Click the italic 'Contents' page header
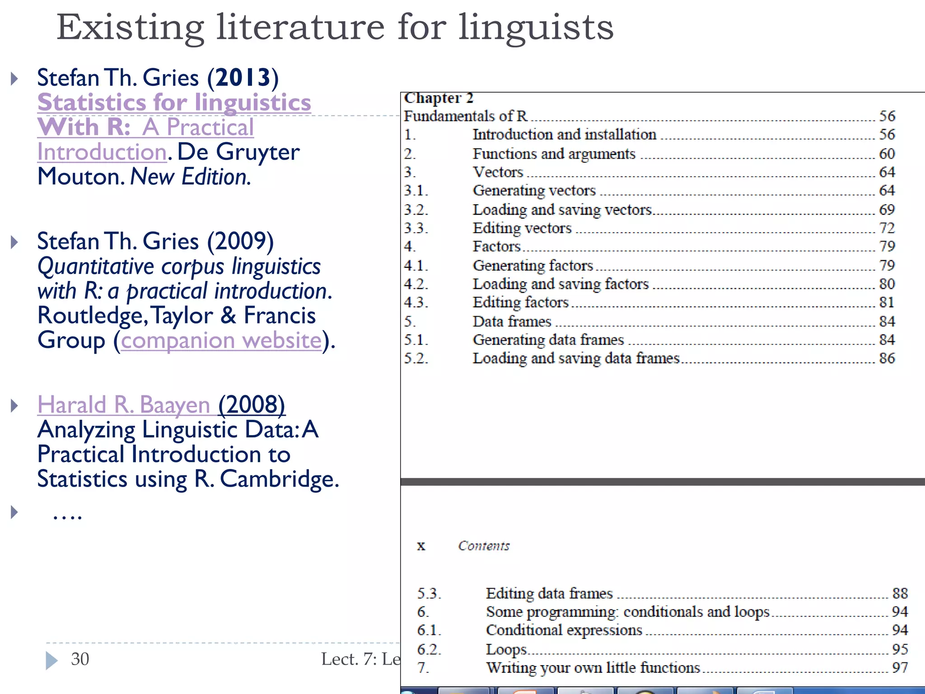The height and width of the screenshot is (694, 925). (x=484, y=546)
